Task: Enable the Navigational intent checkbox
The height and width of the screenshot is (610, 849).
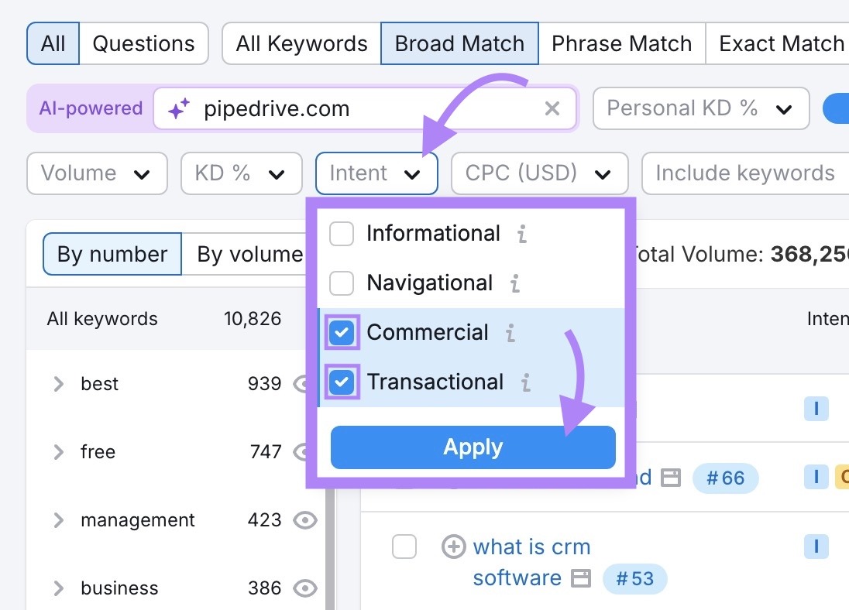Action: [342, 283]
